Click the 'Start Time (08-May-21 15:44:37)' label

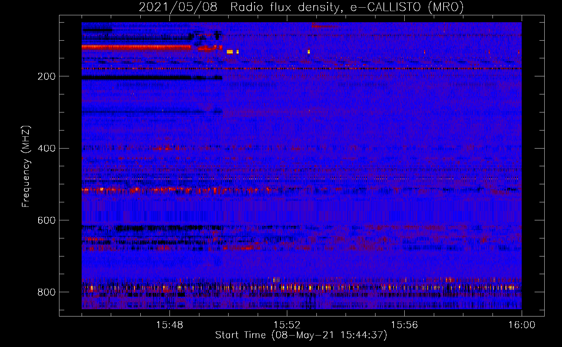301,335
